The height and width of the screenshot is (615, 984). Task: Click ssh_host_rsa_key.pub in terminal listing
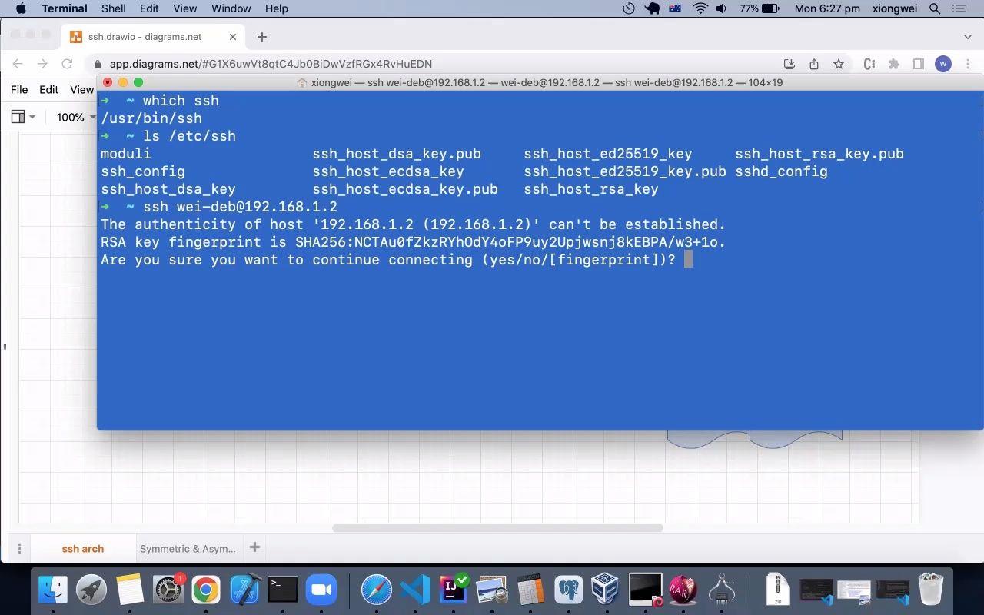(x=819, y=154)
